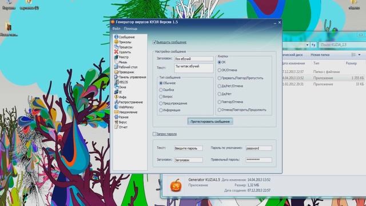Minimize the Генератор вирусов КУЗЯ window
The width and height of the screenshot is (366, 206).
(274, 23)
